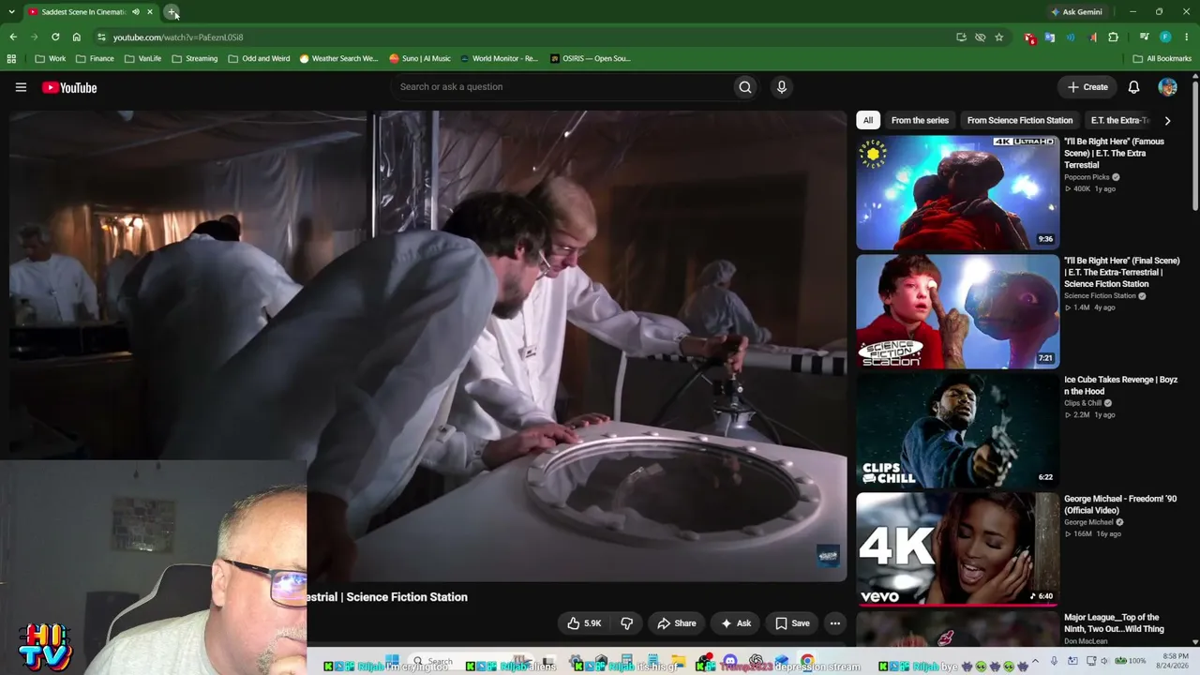This screenshot has height=675, width=1200.
Task: Go back to the previous page
Action: point(13,37)
